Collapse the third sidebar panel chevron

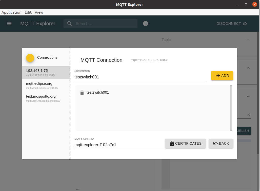[x=248, y=96]
